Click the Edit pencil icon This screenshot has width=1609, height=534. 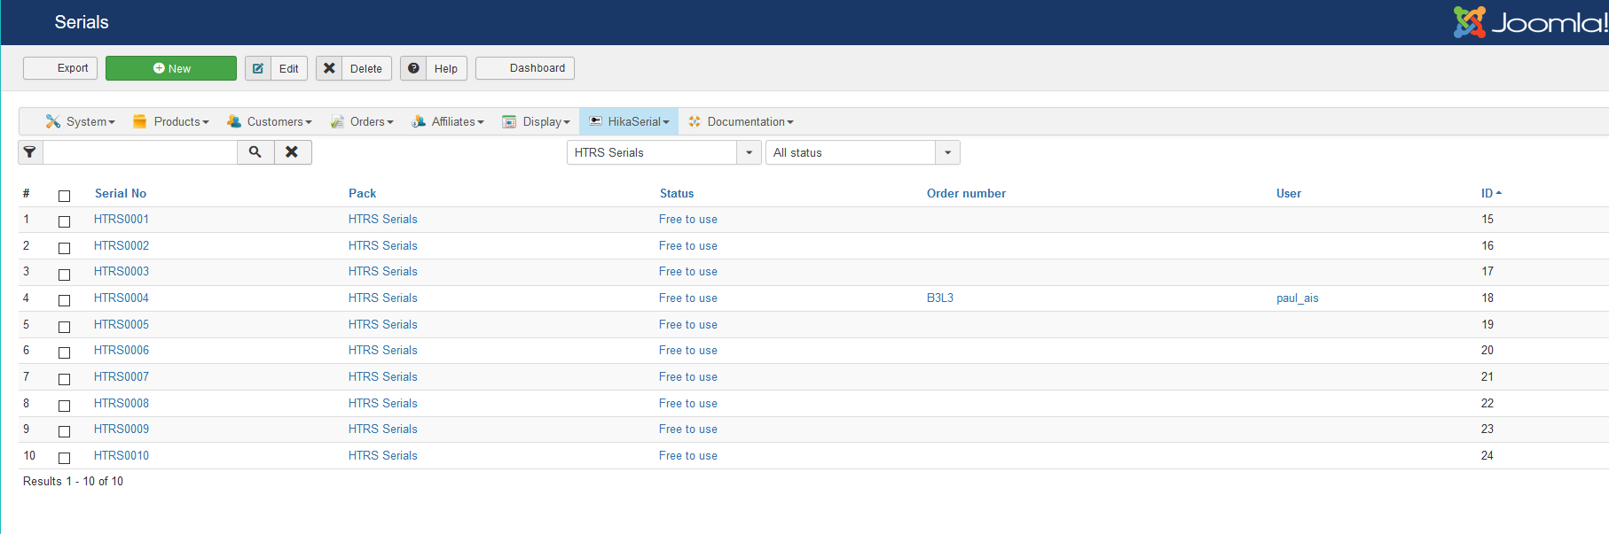(x=258, y=68)
